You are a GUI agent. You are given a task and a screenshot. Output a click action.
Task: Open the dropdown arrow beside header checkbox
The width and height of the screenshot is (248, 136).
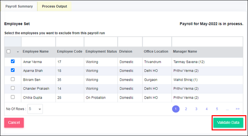point(18,52)
